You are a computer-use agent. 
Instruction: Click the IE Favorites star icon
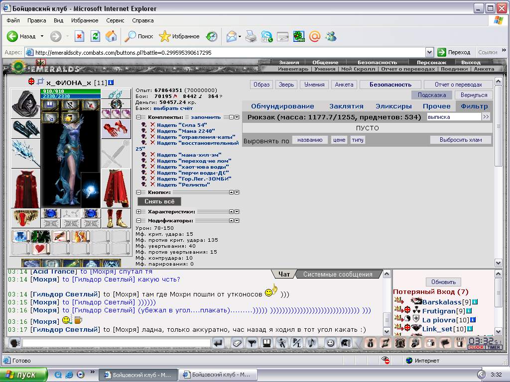(x=164, y=36)
